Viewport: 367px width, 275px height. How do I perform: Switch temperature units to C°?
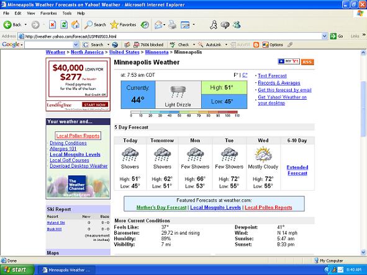pyautogui.click(x=245, y=75)
